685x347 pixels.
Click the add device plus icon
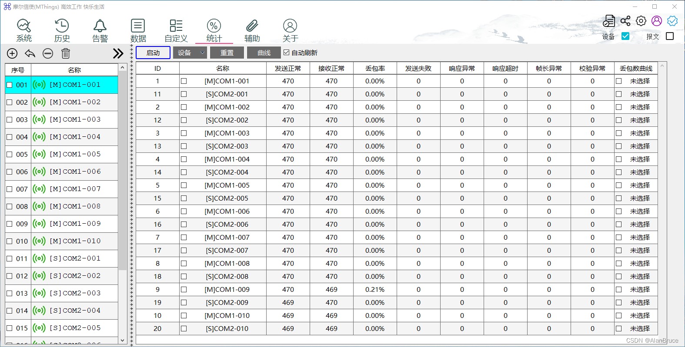[x=12, y=53]
